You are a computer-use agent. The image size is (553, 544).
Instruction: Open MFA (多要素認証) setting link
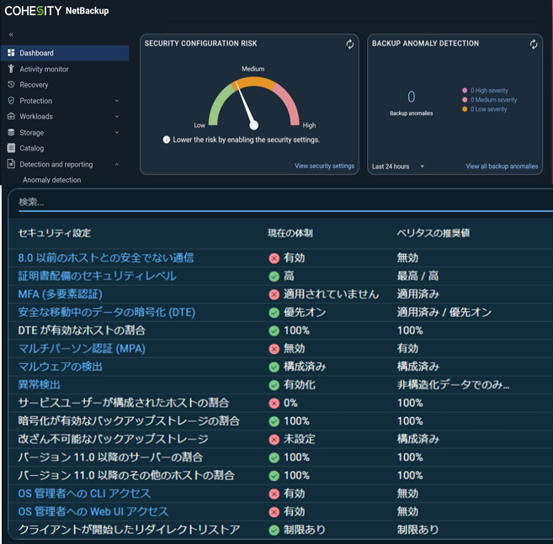tap(60, 294)
